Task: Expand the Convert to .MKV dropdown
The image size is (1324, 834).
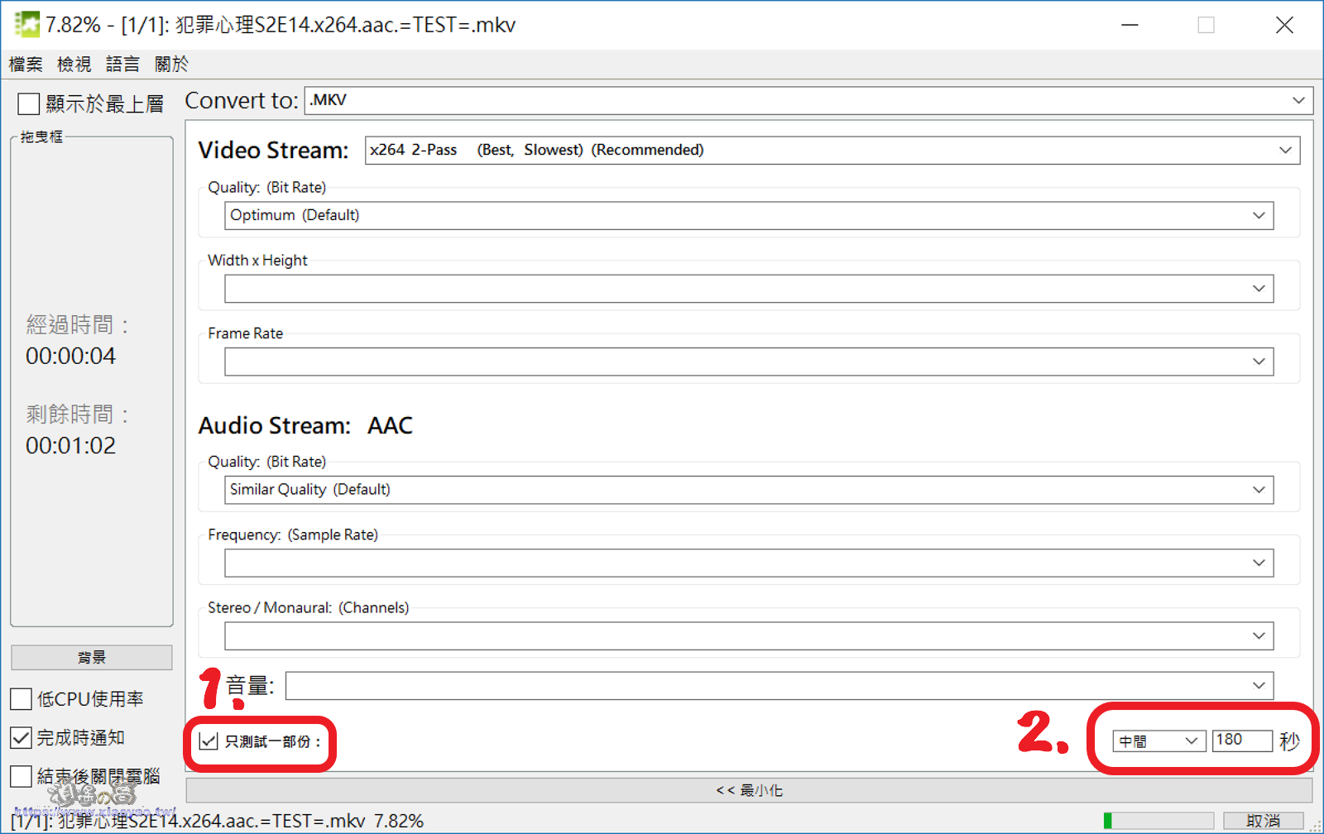Action: (809, 101)
